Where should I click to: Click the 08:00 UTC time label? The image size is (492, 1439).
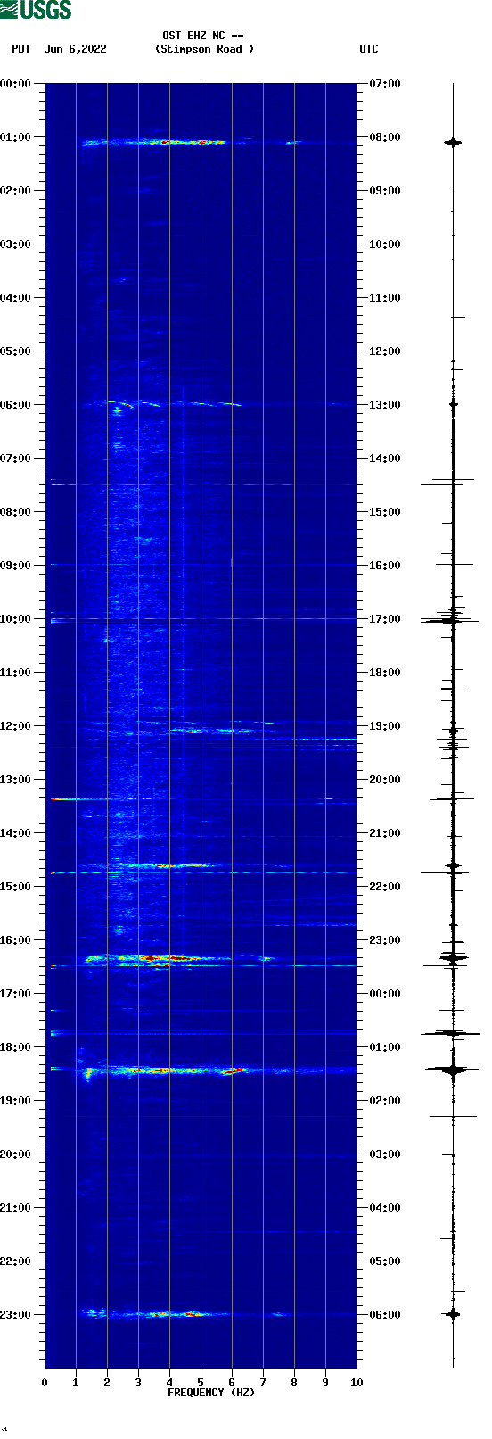coord(385,137)
